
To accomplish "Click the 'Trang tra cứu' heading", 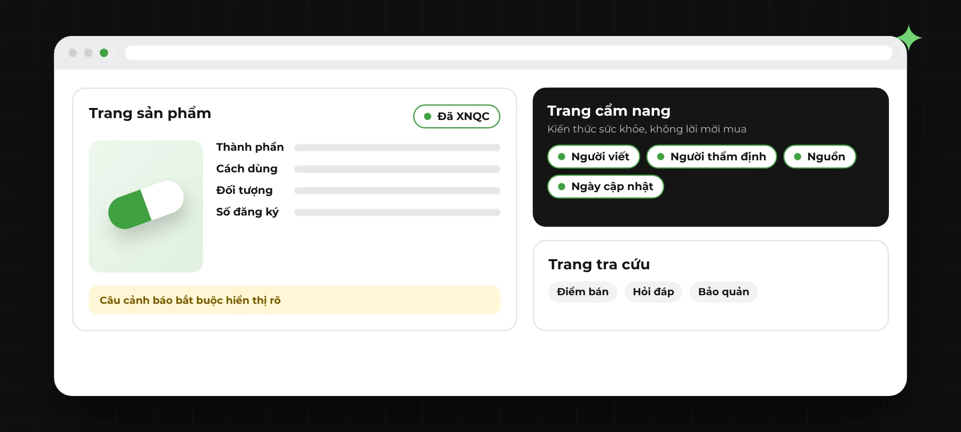I will point(599,264).
